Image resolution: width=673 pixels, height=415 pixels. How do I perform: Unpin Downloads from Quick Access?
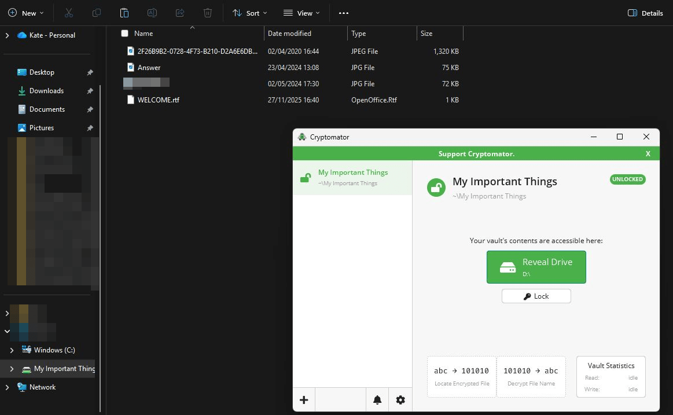(x=90, y=91)
